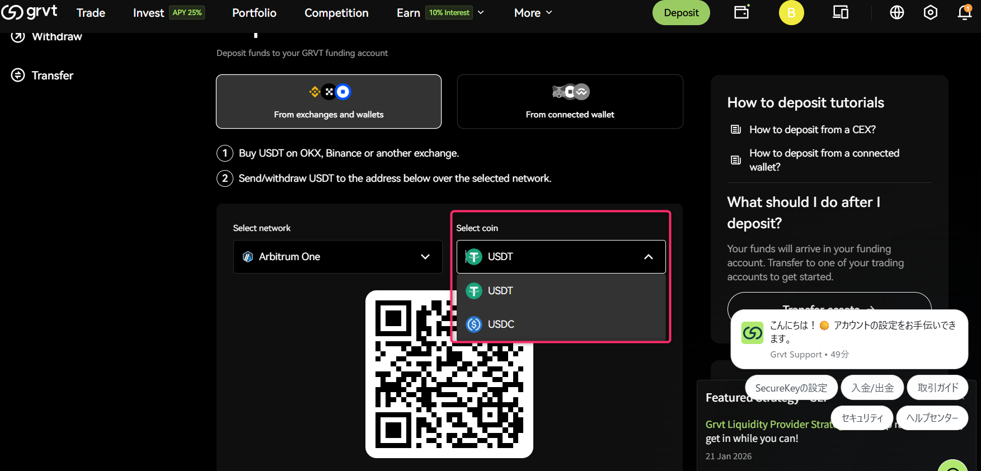Click the USDC coin icon
The height and width of the screenshot is (471, 981).
pyautogui.click(x=474, y=324)
